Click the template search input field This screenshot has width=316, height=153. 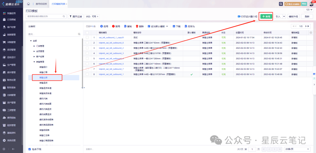pos(45,16)
